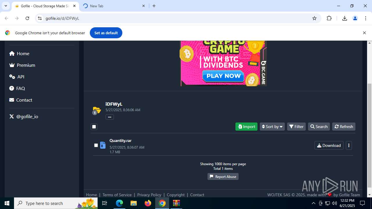
Task: Open the Filter button
Action: 296,127
